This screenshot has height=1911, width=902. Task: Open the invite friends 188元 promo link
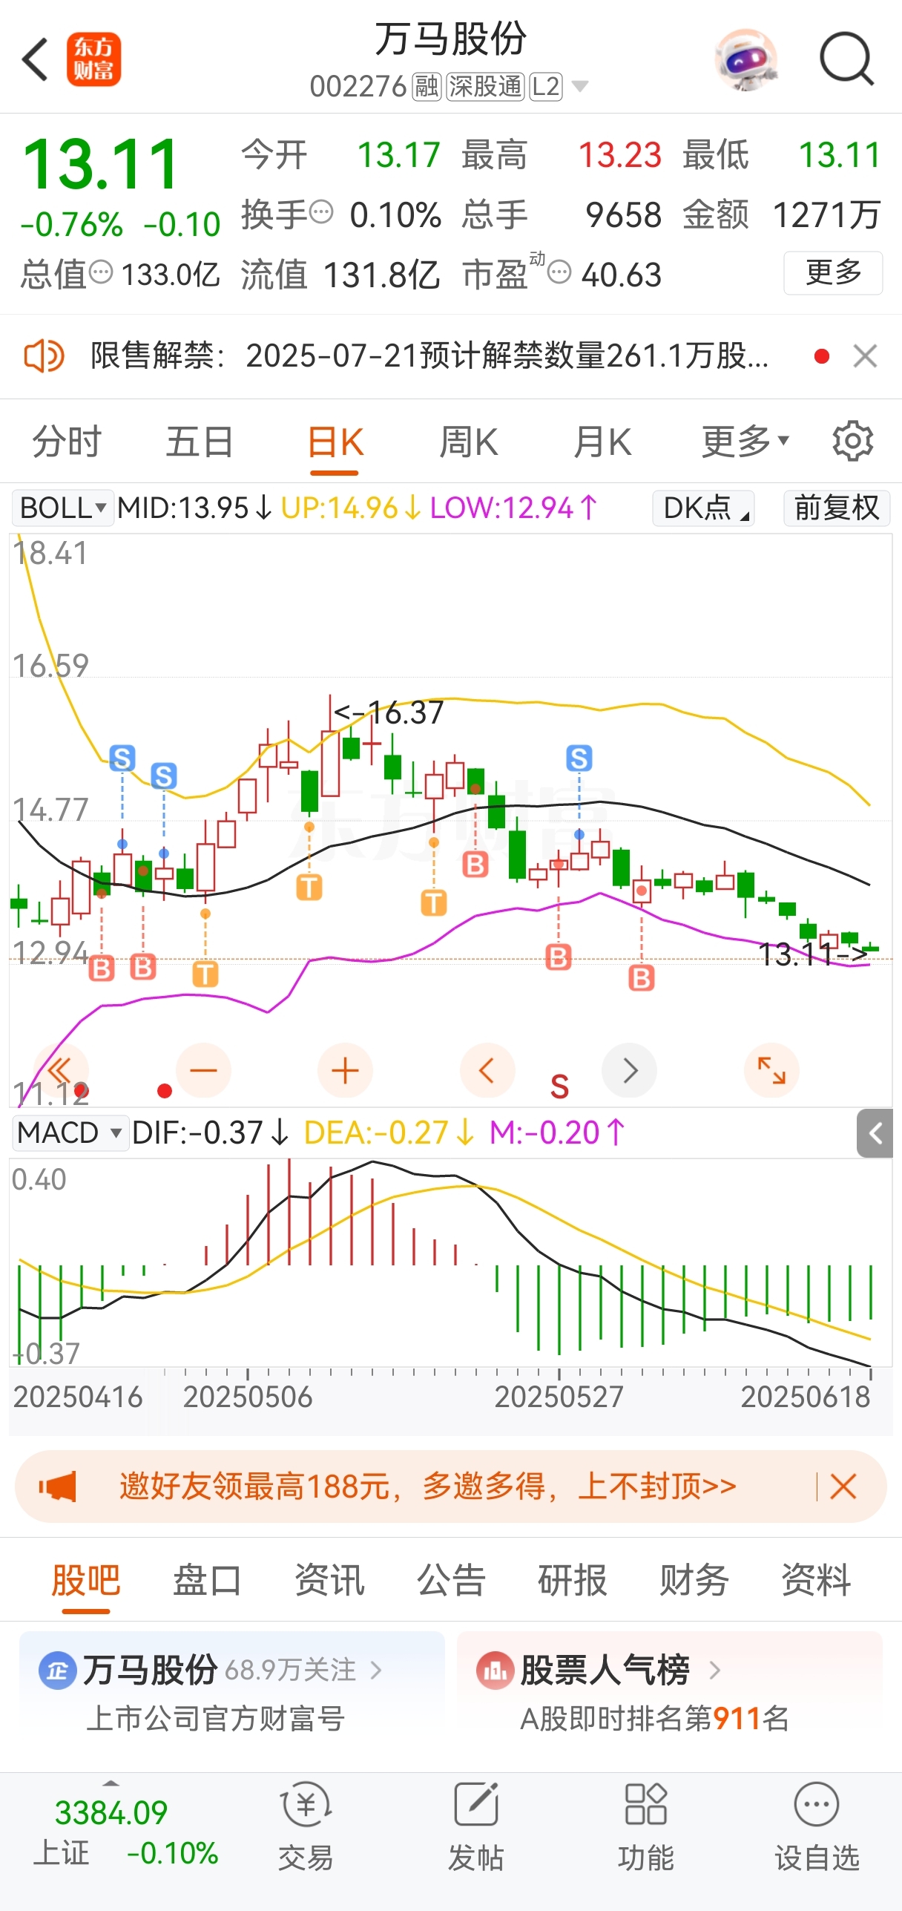point(428,1486)
